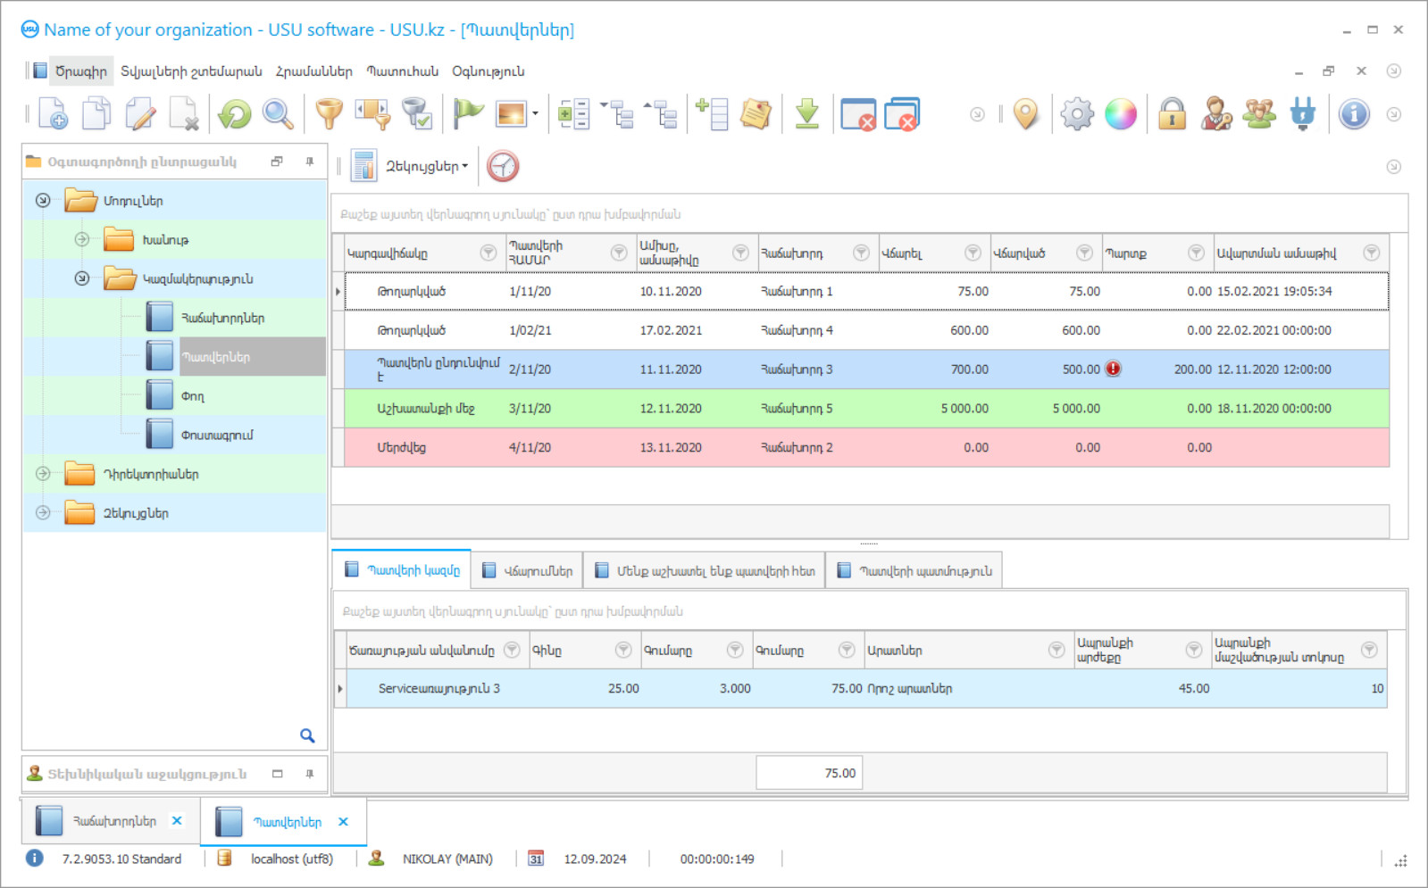1428x888 pixels.
Task: Open filter dropdown on Հաճախորդ column
Action: tap(861, 253)
